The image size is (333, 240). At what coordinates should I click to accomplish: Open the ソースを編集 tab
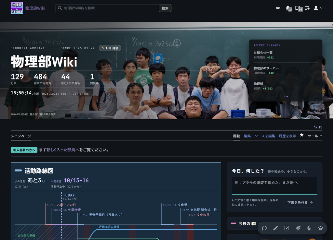(265, 136)
